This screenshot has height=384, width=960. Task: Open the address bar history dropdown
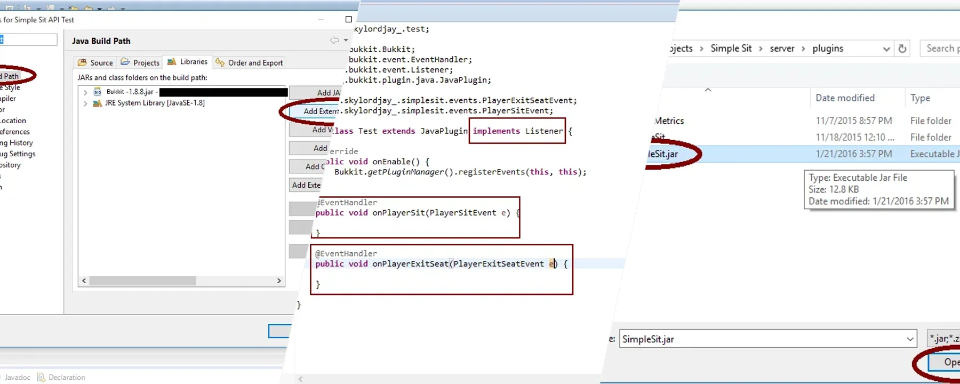[886, 49]
